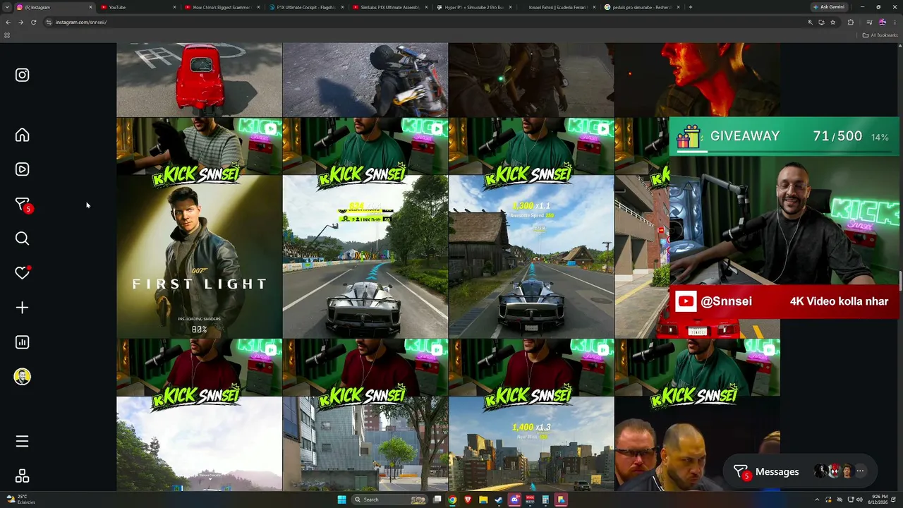The image size is (903, 508).
Task: Click the three dots in Messages pill
Action: 860,471
